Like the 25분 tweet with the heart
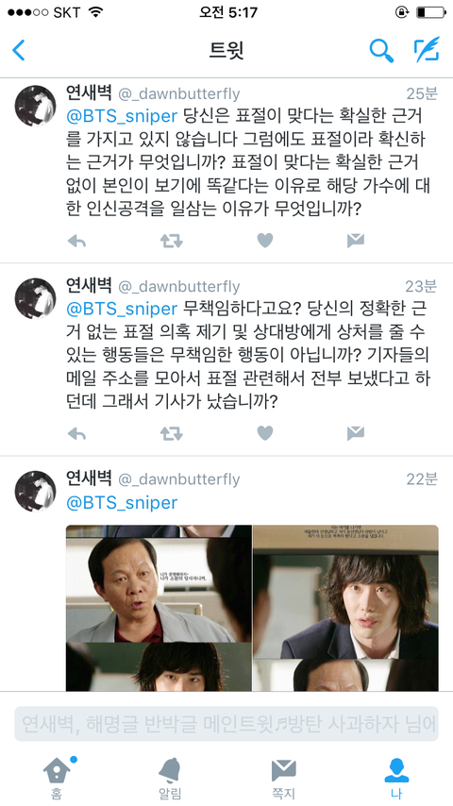This screenshot has height=806, width=453. pyautogui.click(x=265, y=241)
